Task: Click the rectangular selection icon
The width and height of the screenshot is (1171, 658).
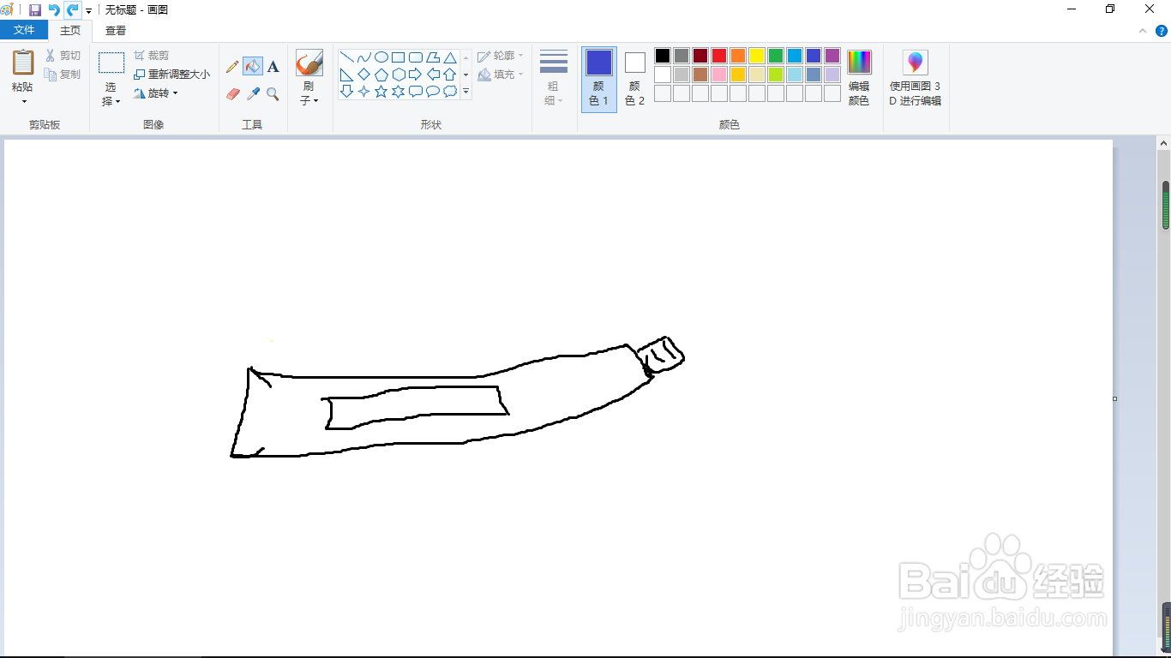Action: point(111,63)
